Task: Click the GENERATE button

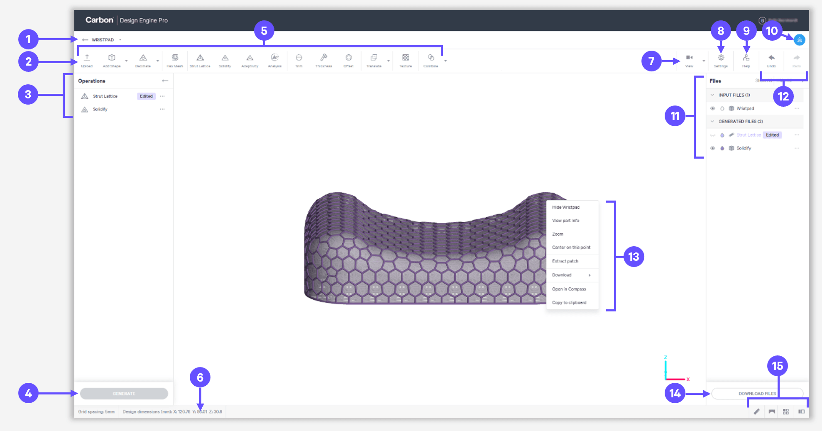Action: pyautogui.click(x=124, y=394)
